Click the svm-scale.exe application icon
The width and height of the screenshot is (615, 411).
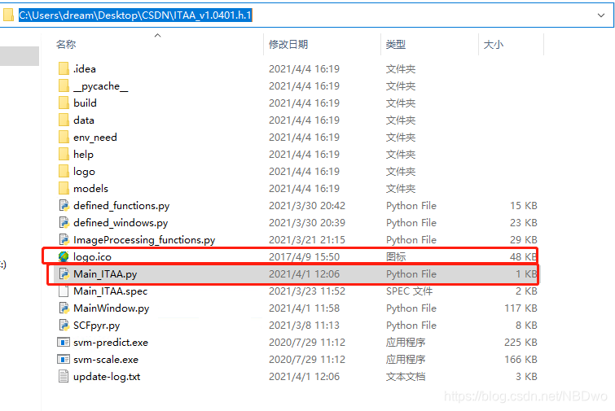coord(64,359)
